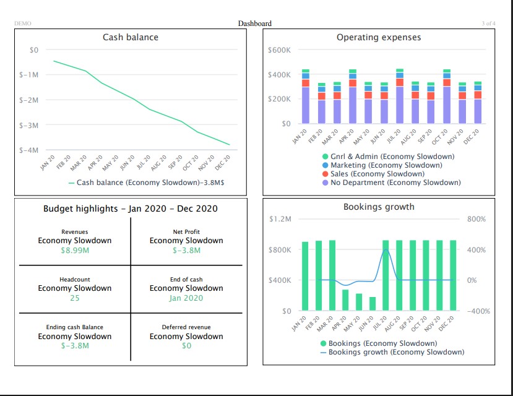Click the Marketing legend blue dot
513x396 pixels.
(325, 166)
